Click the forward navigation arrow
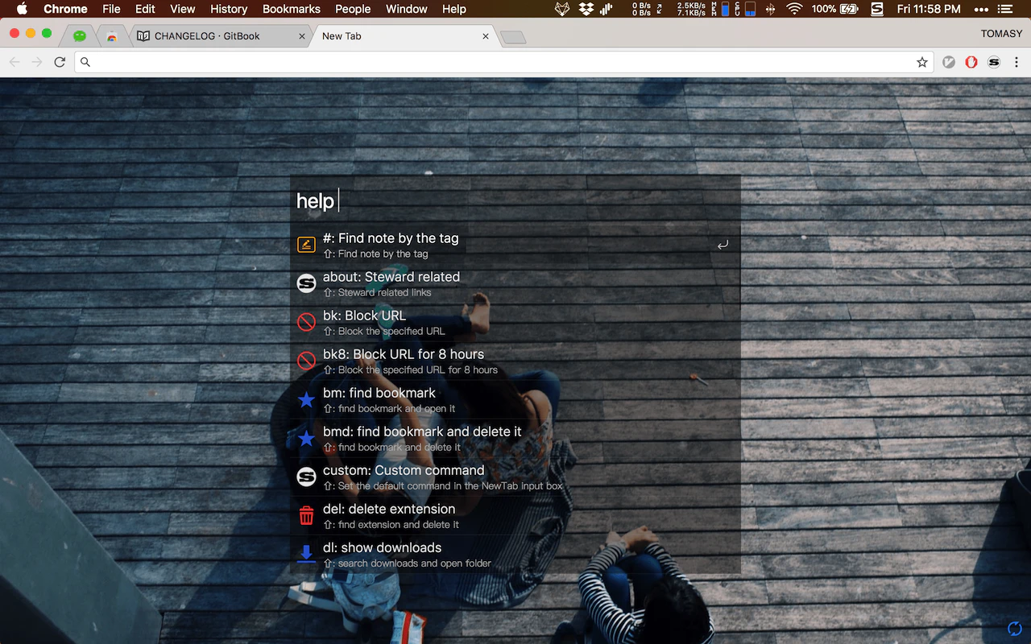 (x=37, y=62)
